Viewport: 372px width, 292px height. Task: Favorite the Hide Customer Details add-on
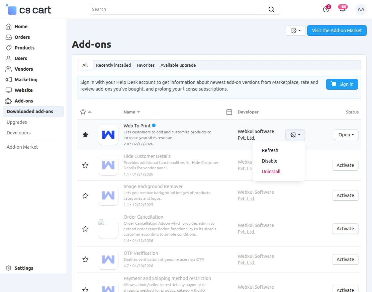pyautogui.click(x=85, y=165)
